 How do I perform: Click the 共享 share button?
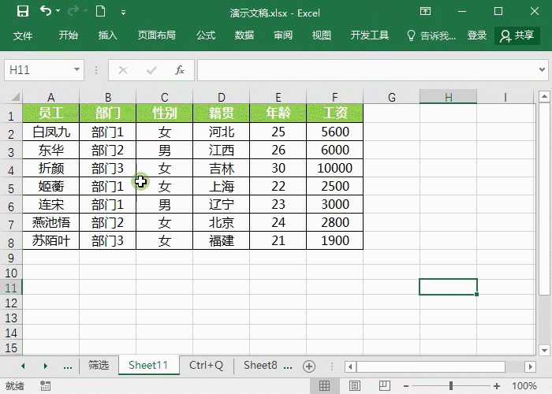click(x=517, y=35)
